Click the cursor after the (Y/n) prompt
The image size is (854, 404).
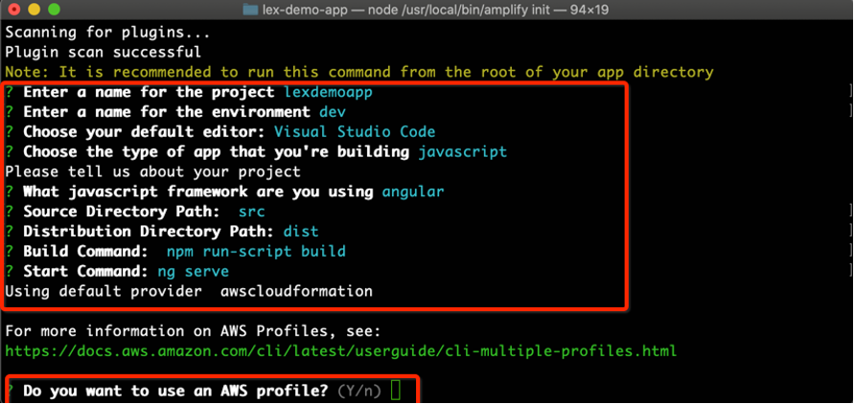(396, 391)
